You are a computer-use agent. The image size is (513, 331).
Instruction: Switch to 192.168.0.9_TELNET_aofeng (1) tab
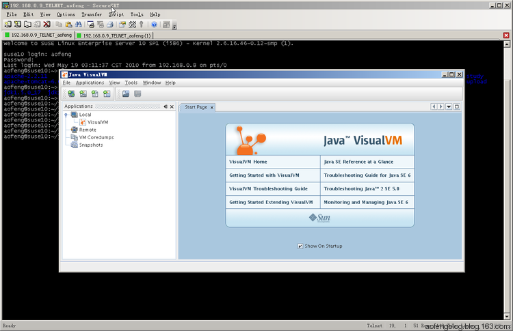[114, 35]
